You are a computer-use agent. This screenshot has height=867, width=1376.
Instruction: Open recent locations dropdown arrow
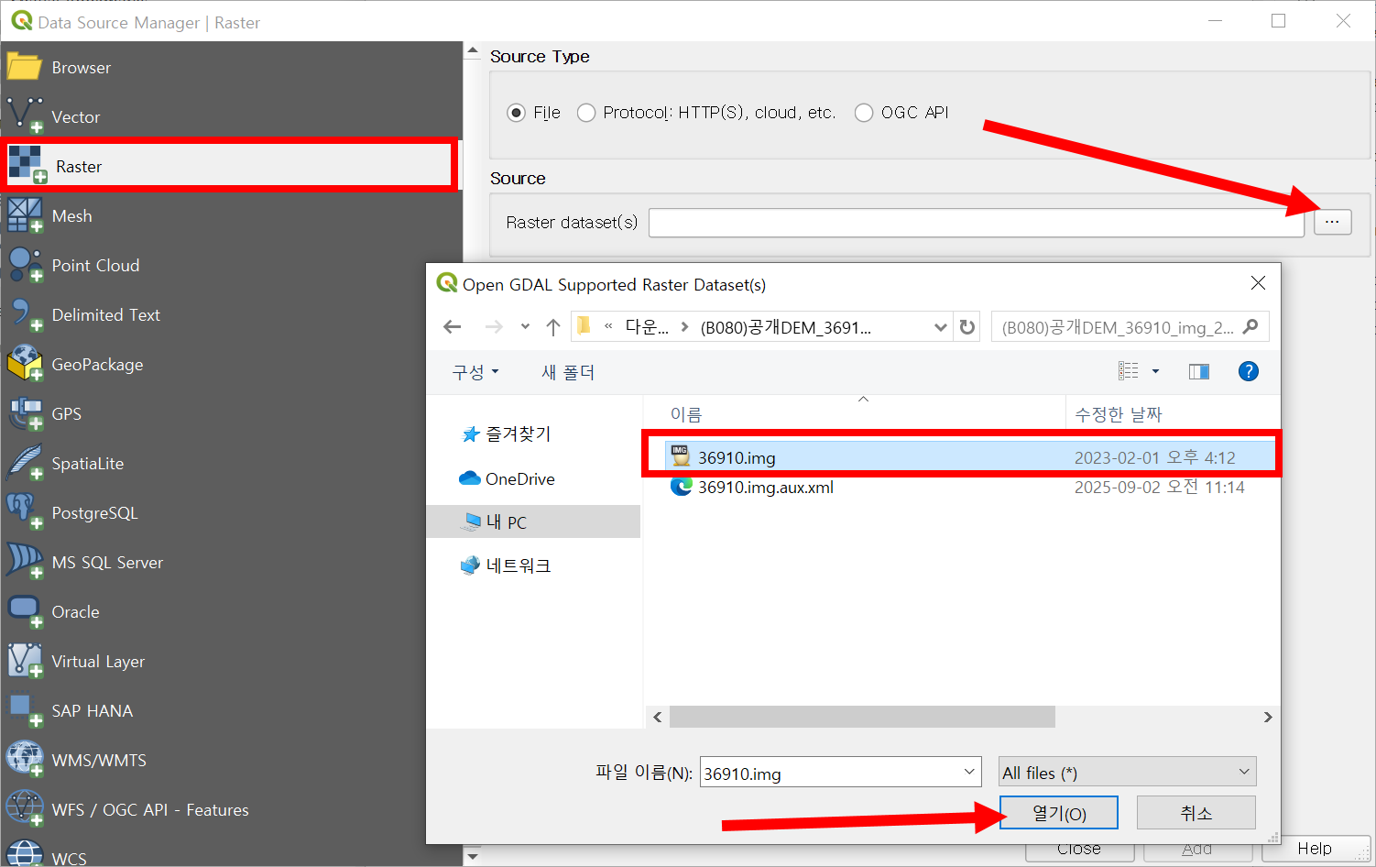pos(525,327)
